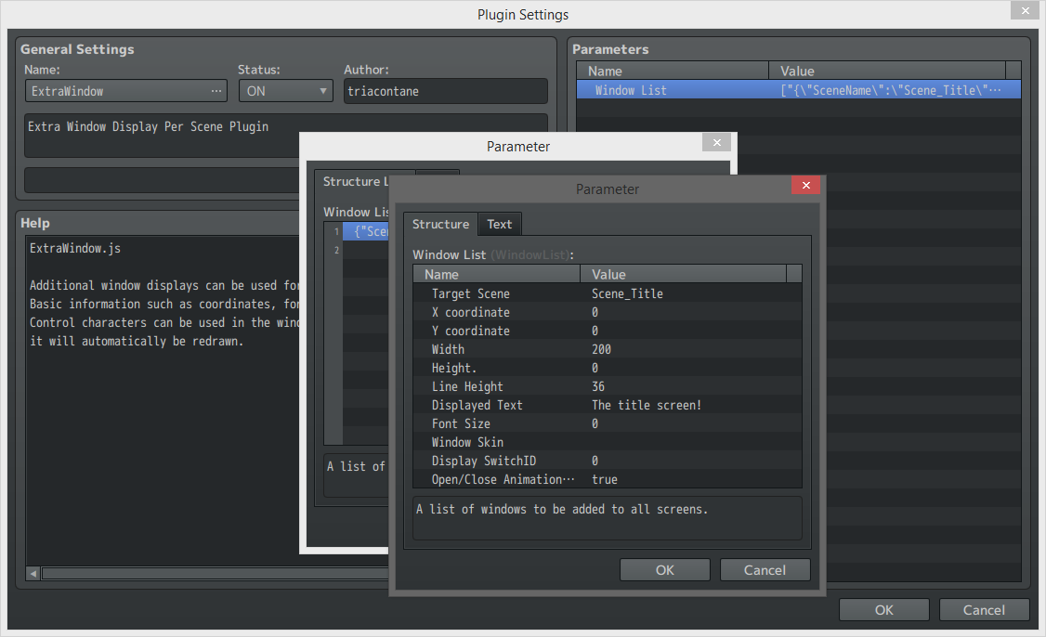Screen dimensions: 1046x637
Task: Switch to the Text tab
Action: (499, 224)
